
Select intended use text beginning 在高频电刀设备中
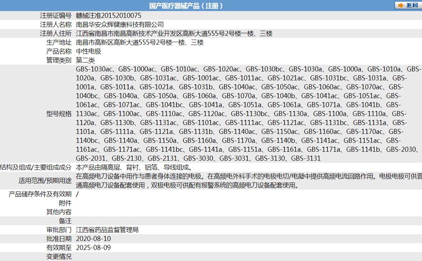(249, 180)
